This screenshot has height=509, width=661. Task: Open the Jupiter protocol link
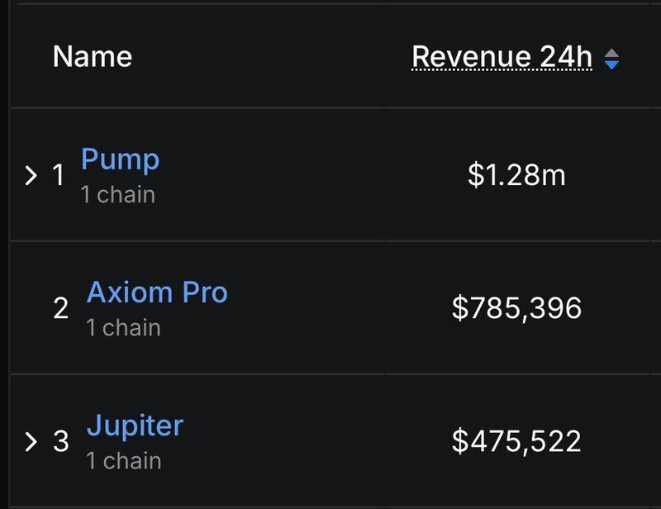coord(135,426)
